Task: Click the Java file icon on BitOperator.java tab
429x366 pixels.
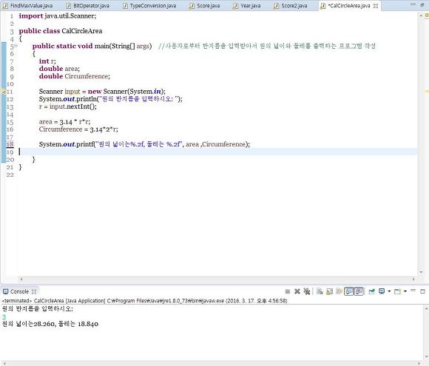Action: (x=69, y=6)
